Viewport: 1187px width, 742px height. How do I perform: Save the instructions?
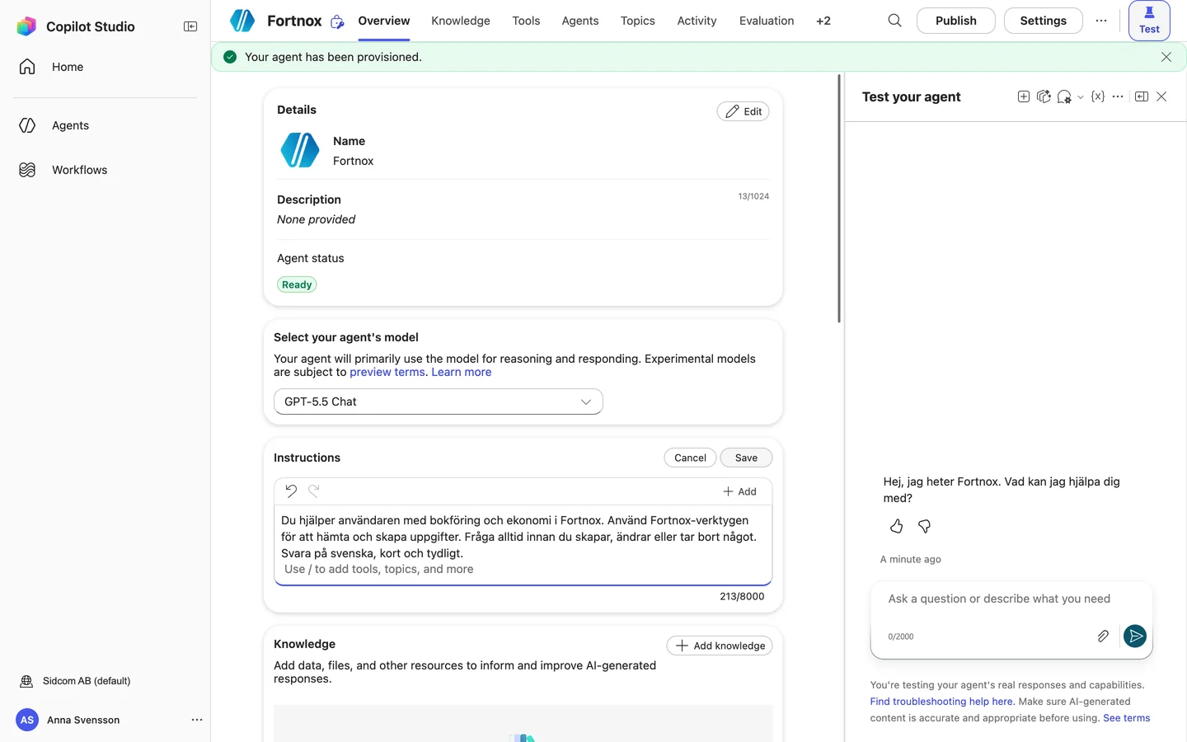(x=746, y=458)
